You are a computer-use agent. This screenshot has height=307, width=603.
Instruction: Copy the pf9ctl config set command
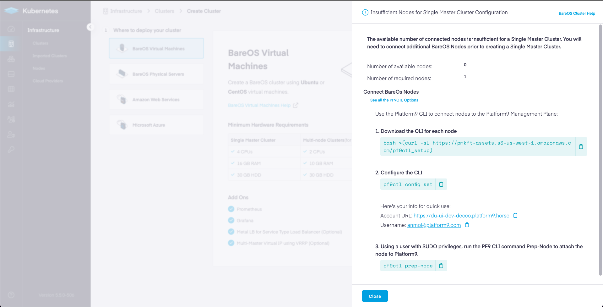[441, 184]
